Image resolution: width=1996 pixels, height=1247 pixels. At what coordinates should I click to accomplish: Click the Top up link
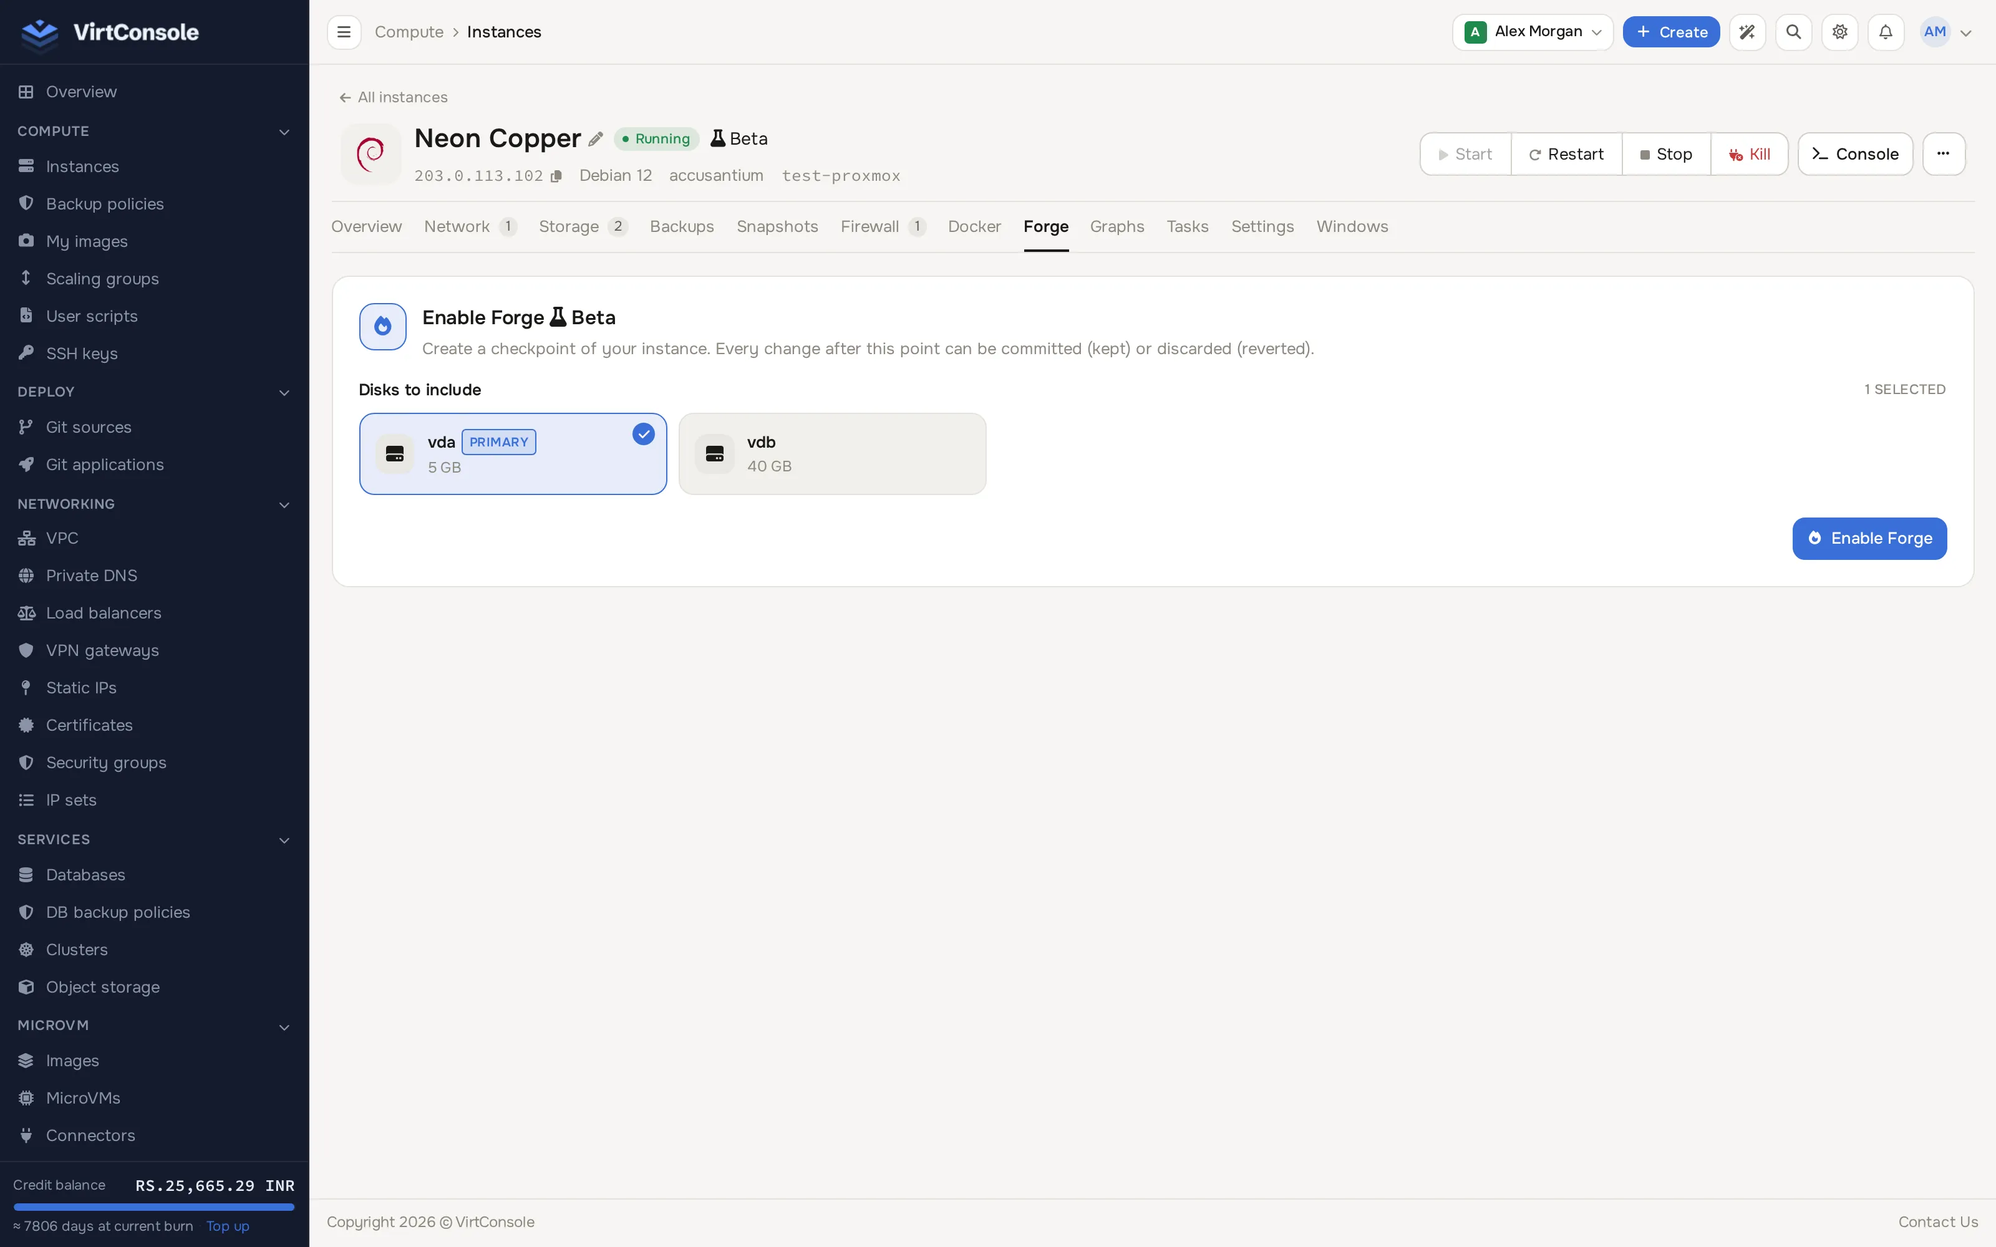tap(228, 1226)
